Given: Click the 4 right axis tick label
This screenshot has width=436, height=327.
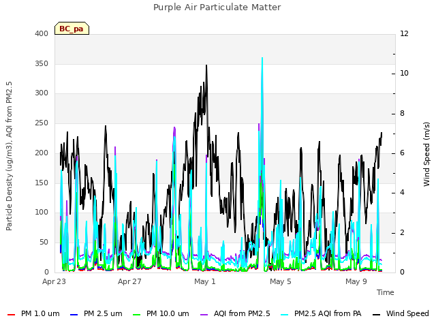Looking at the screenshot, I should point(403,193).
